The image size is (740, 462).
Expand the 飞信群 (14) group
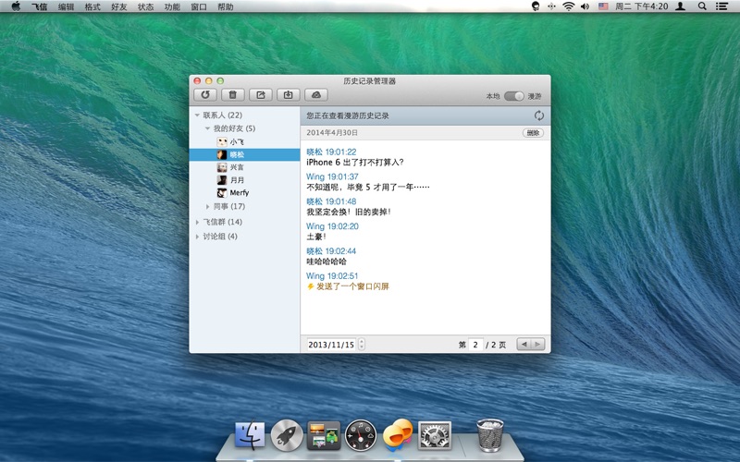[197, 222]
